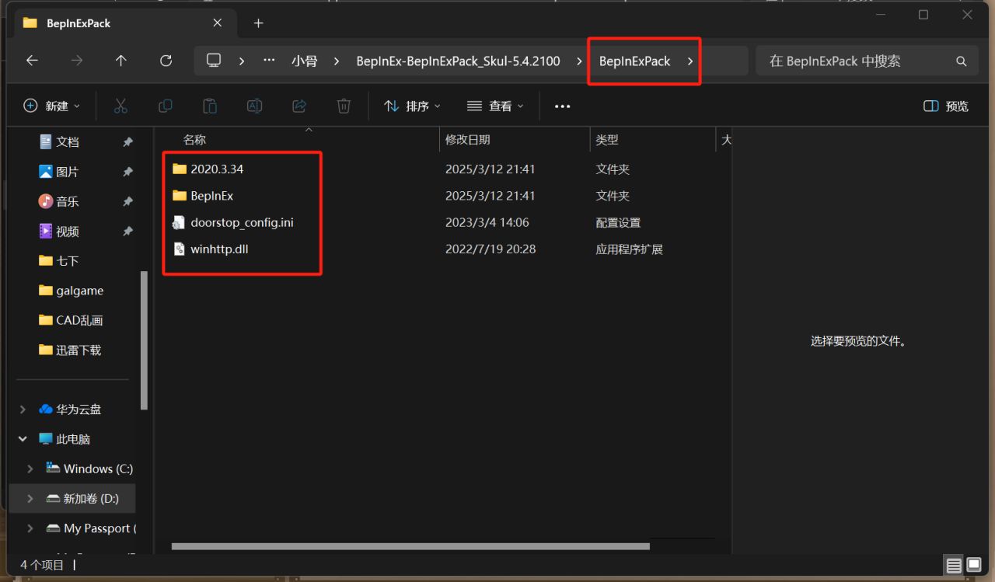Screen dimensions: 995x582
Task: Expand the chevron after BepInExPack breadcrumb
Action: (690, 61)
